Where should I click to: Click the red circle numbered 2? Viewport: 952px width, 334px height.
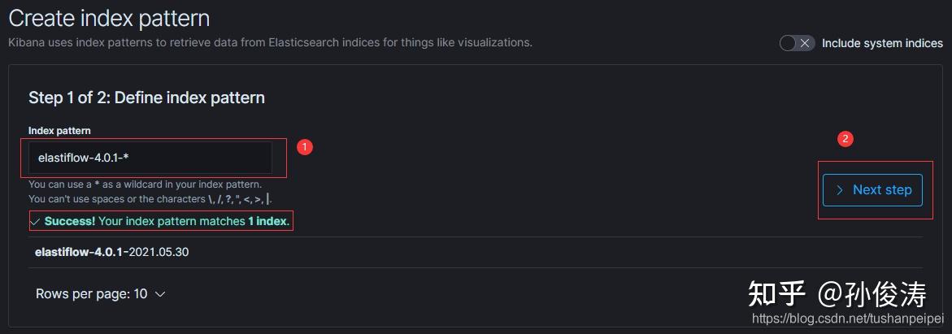click(x=845, y=139)
